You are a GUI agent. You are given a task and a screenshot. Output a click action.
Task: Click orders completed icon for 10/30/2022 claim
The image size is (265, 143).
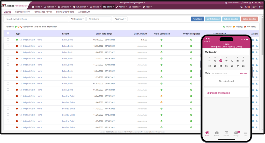(191, 46)
